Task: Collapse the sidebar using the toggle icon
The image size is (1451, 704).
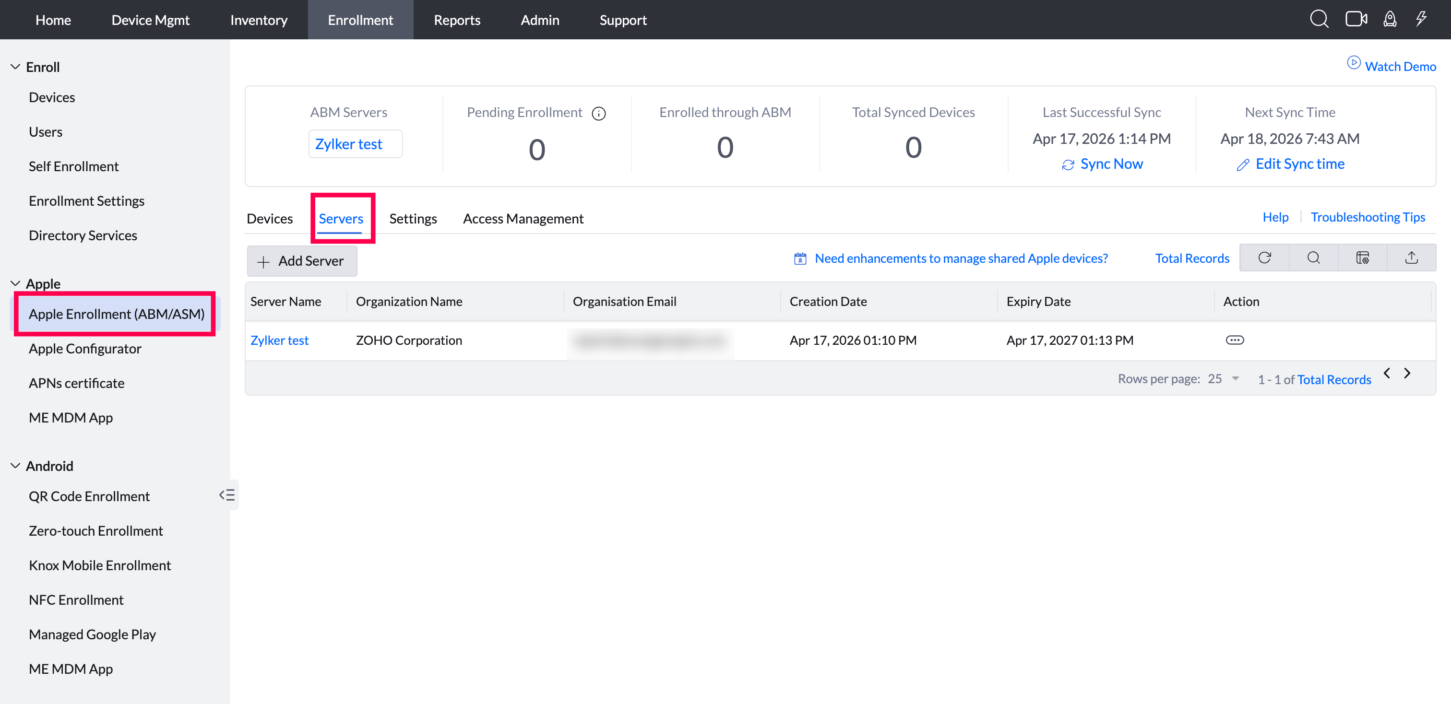Action: 227,494
